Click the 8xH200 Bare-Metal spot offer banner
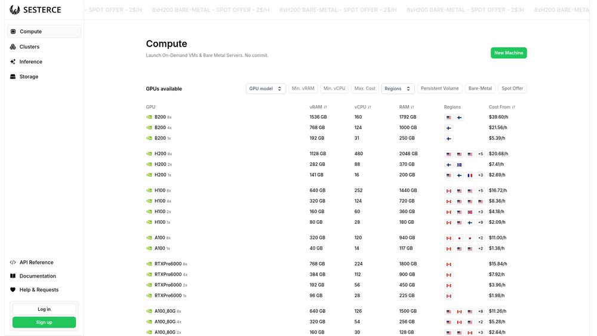The image size is (597, 336). [338, 10]
